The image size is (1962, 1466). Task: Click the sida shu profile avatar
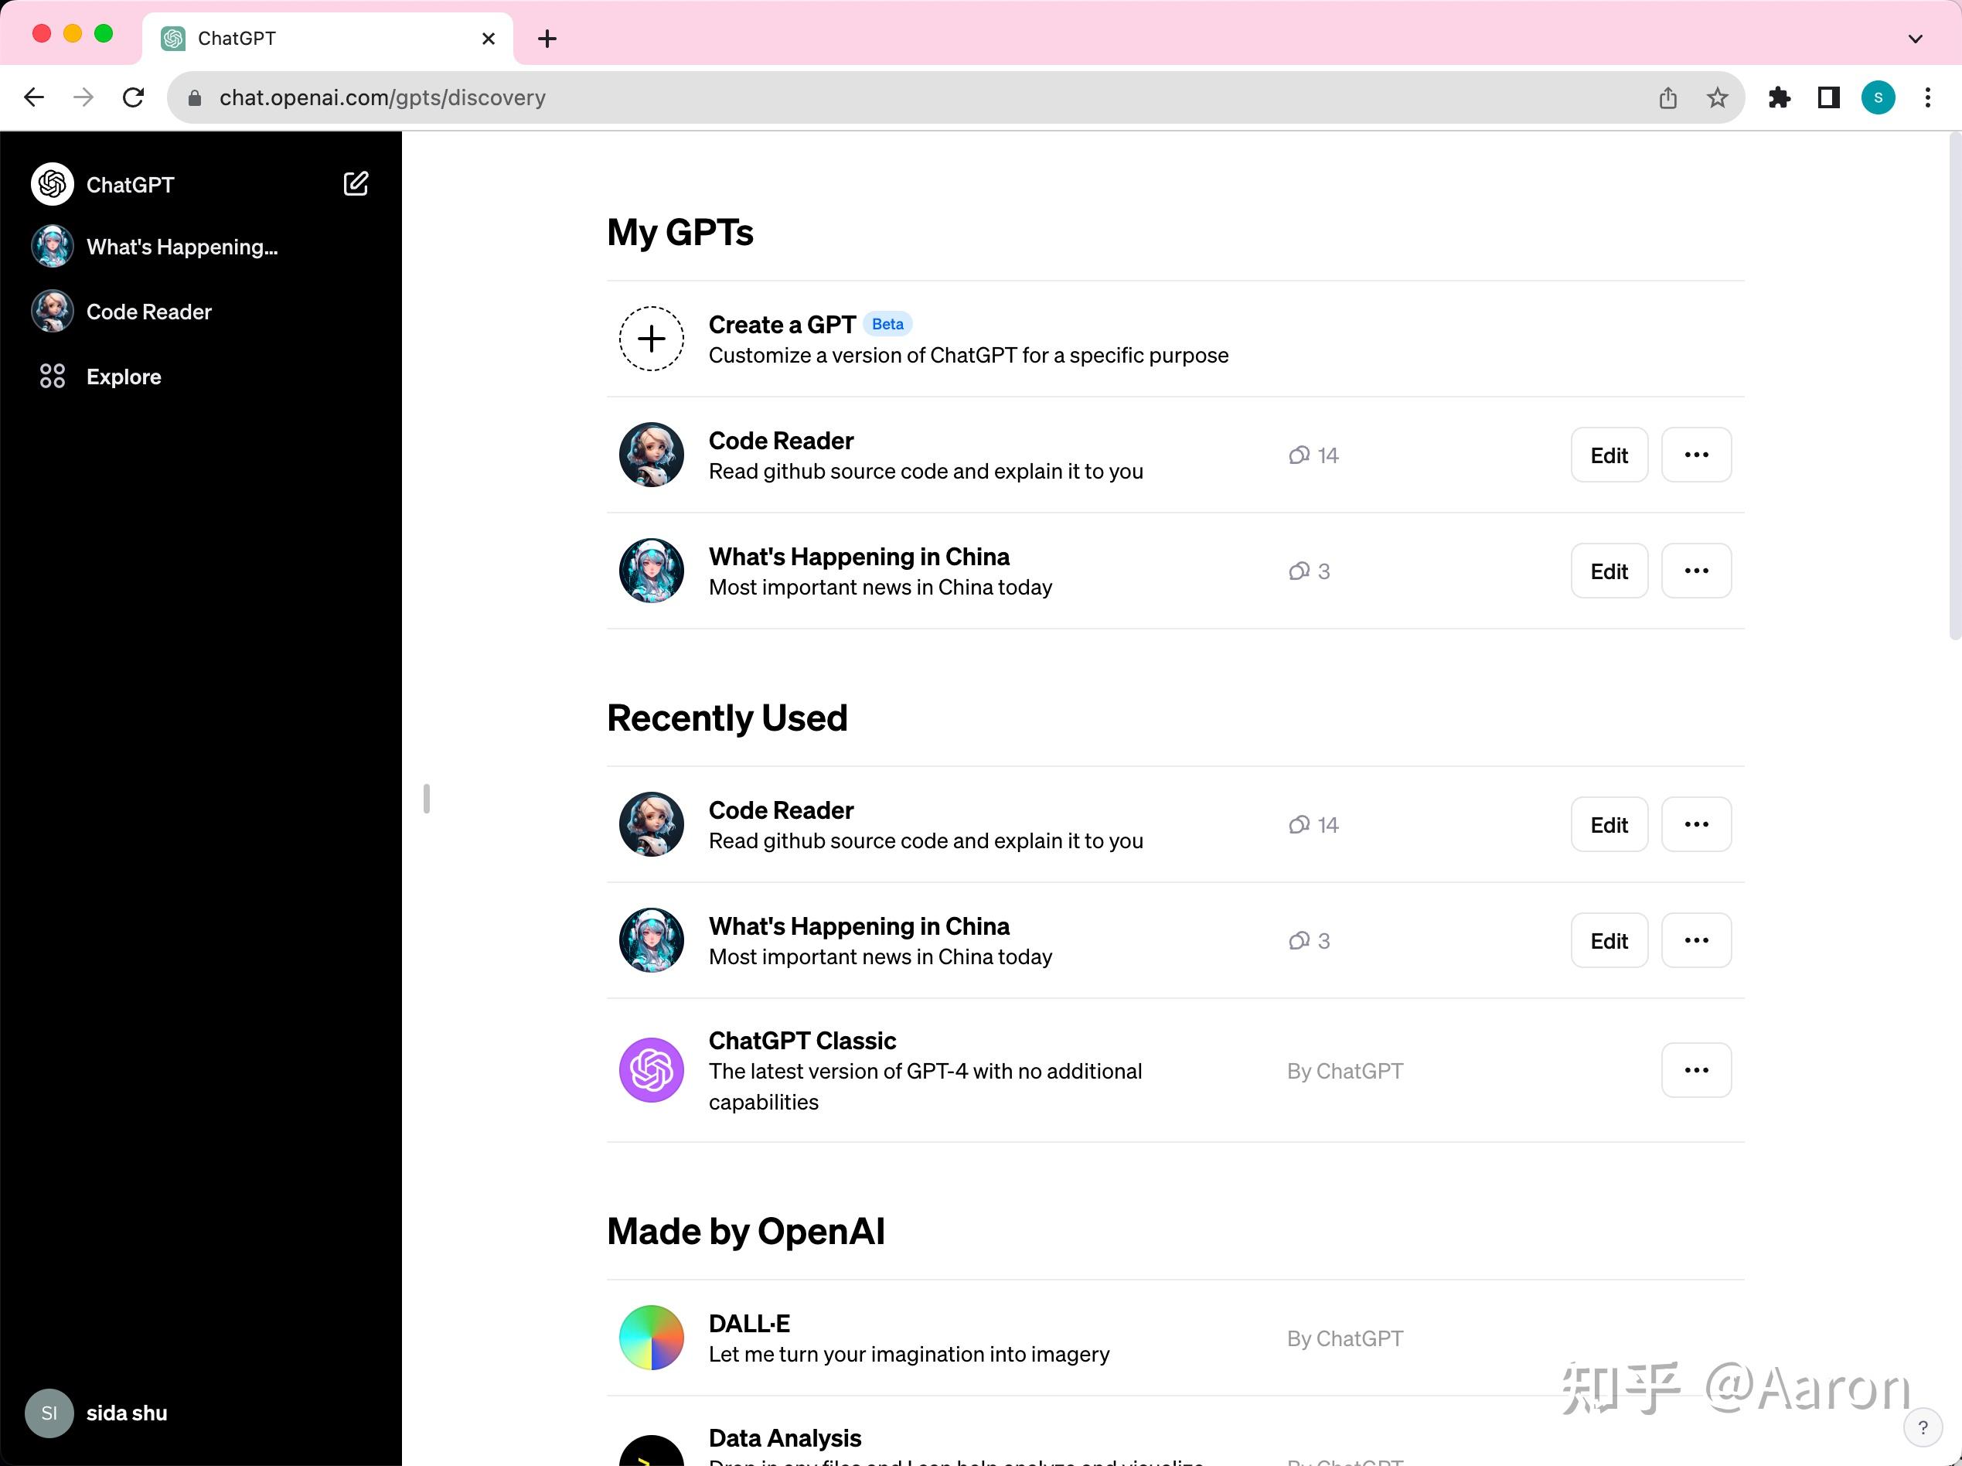point(51,1413)
